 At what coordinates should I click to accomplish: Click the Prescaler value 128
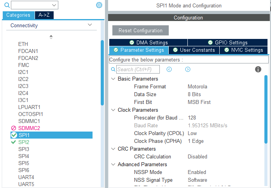(x=192, y=118)
